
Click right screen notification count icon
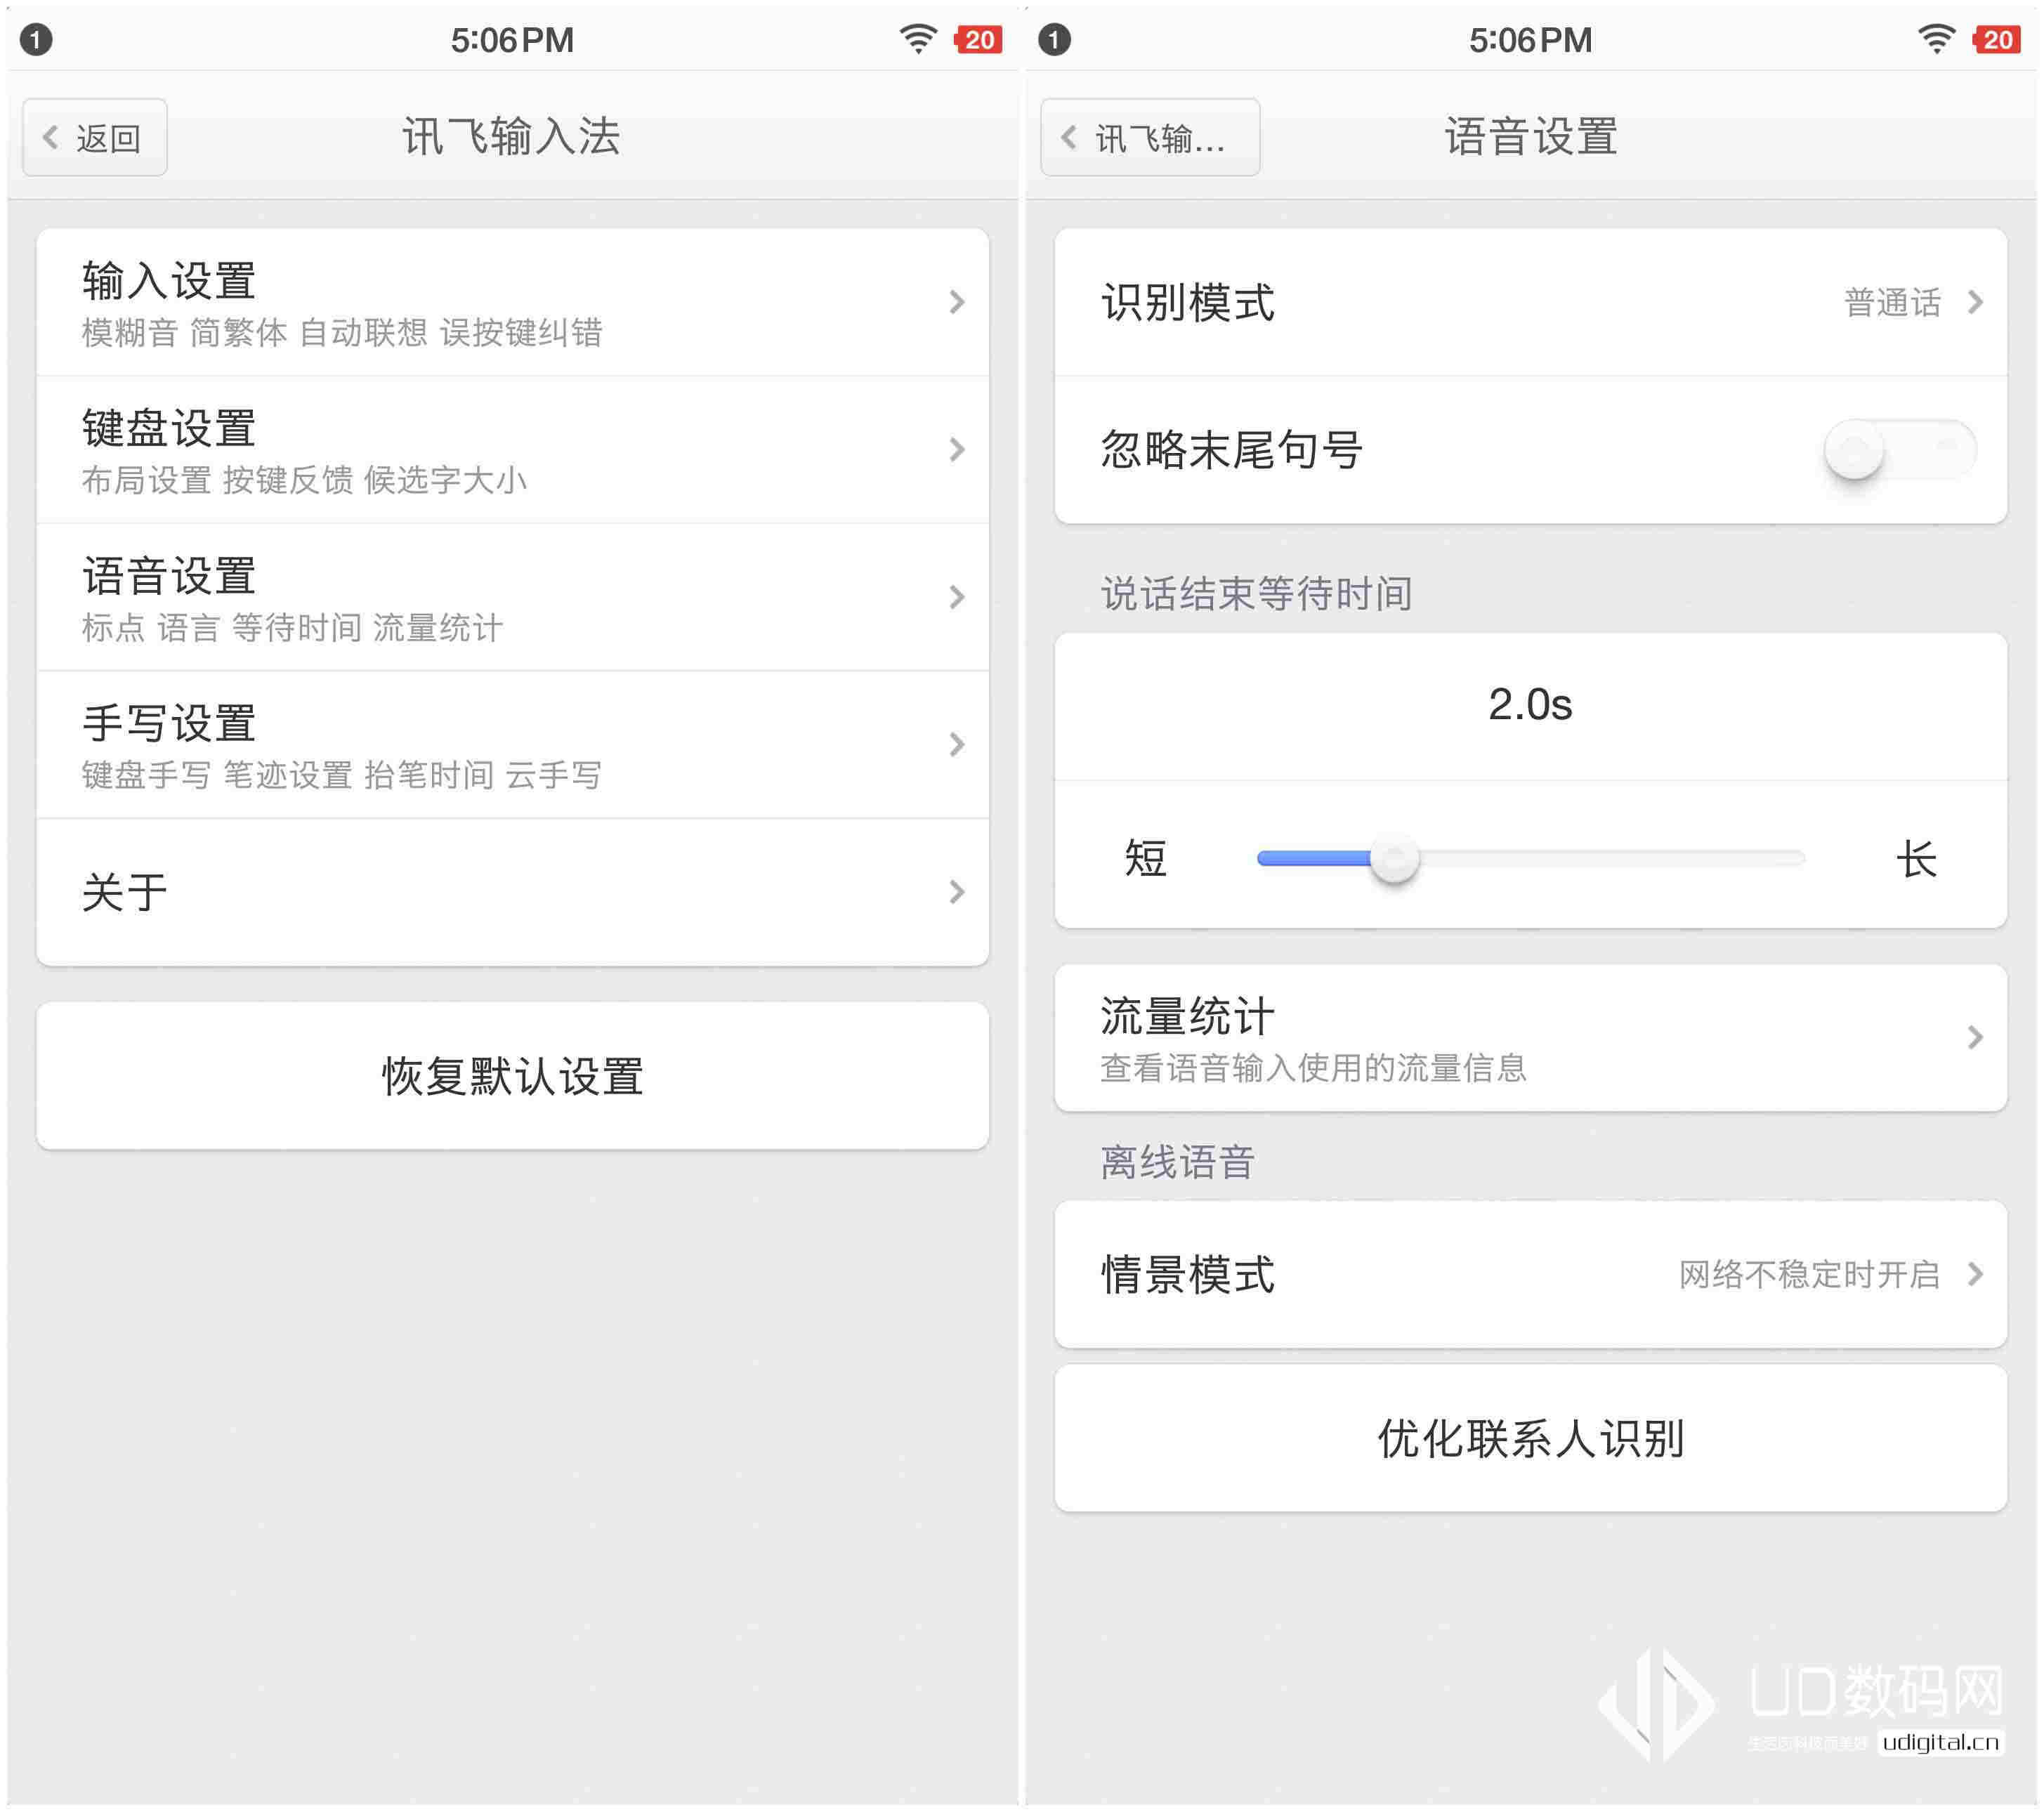tap(1054, 39)
